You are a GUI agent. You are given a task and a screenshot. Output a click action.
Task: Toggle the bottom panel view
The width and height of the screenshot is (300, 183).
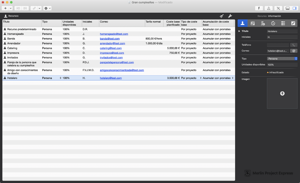[x=287, y=8]
